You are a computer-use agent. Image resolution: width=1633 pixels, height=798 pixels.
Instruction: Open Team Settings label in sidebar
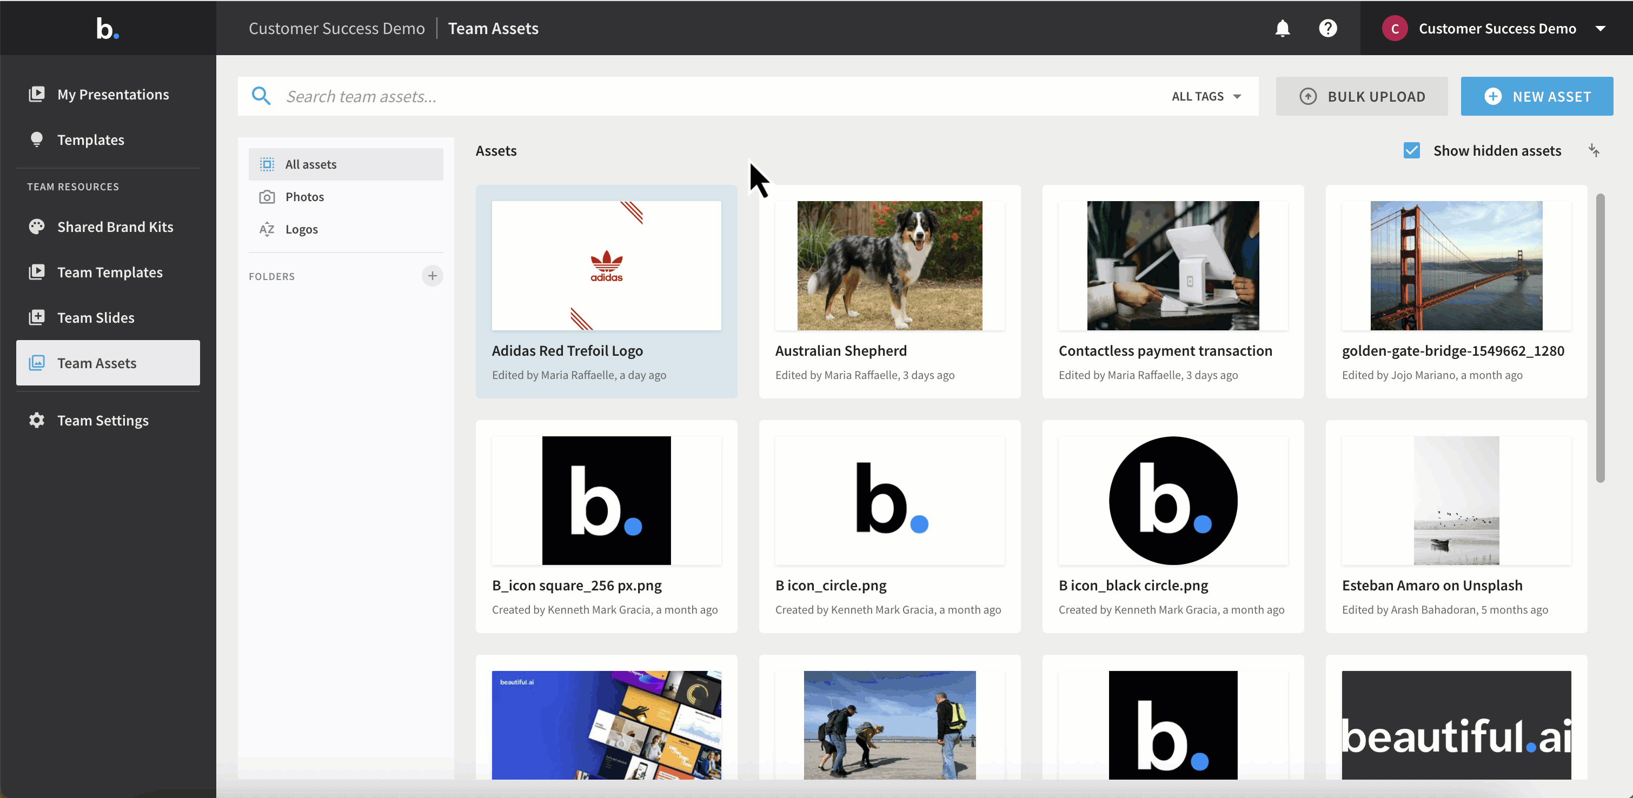(103, 420)
